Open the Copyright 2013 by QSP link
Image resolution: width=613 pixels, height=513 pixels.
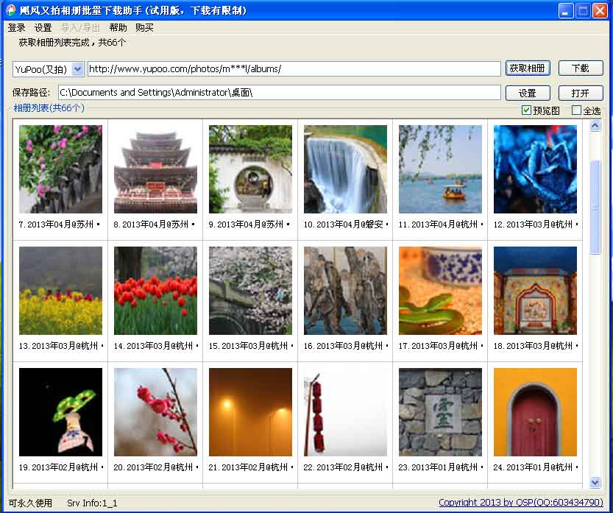[x=520, y=503]
